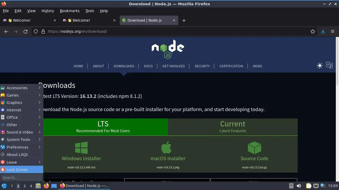Close the Download | Node.js tab
Screen dimensions: 339x190
pyautogui.click(x=174, y=20)
